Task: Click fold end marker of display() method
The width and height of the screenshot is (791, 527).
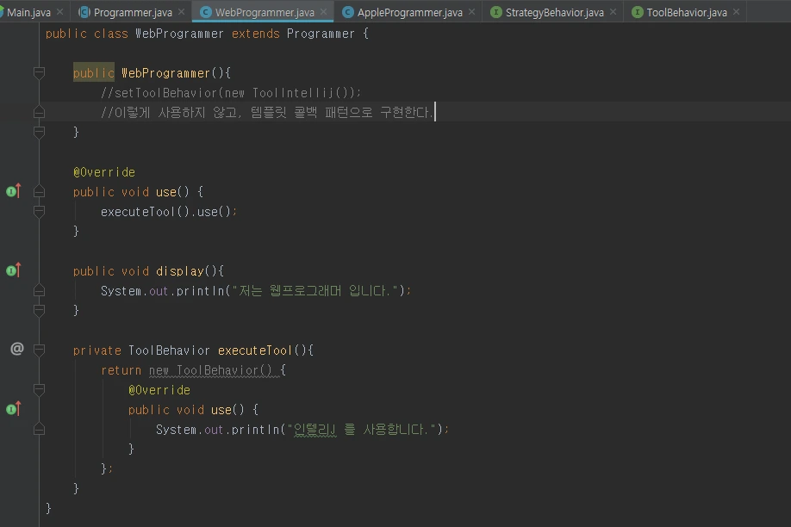Action: (39, 310)
